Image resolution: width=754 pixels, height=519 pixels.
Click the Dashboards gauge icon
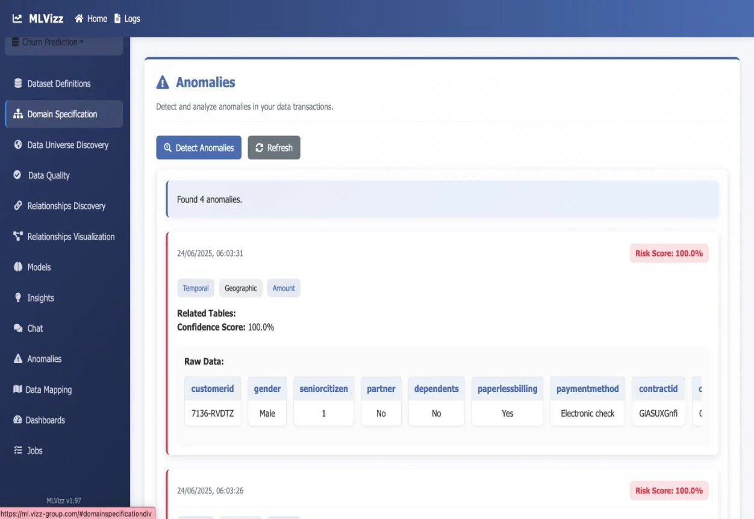click(17, 420)
